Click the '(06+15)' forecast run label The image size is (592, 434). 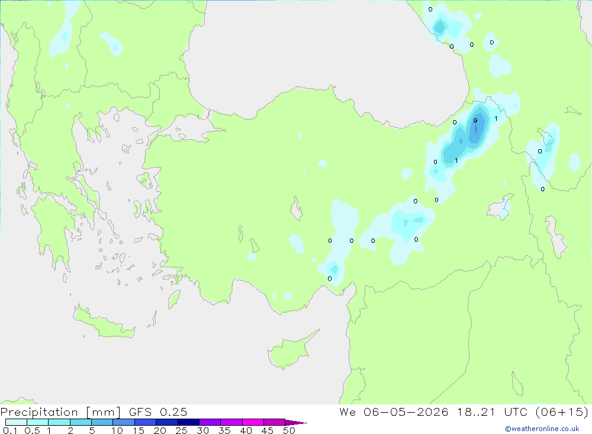coord(562,412)
